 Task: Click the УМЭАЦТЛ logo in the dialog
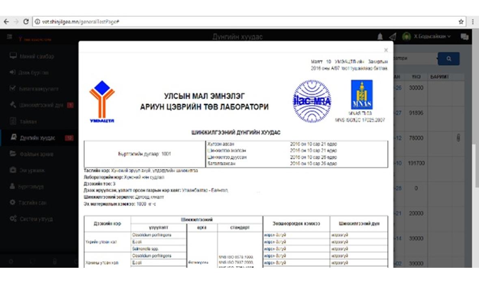(102, 102)
